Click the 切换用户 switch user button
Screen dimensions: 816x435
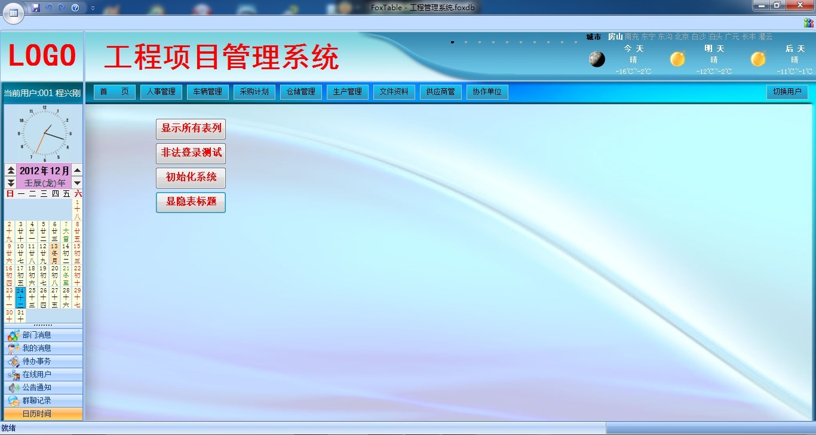click(x=787, y=92)
